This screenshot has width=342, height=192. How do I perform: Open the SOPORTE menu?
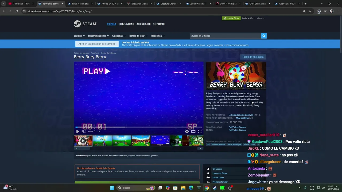pos(159,24)
